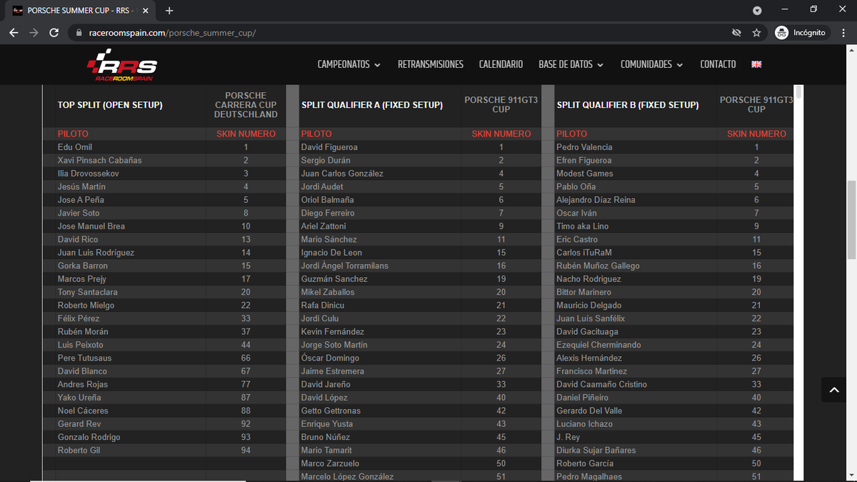Select driver Getto Gettronas
Image resolution: width=857 pixels, height=482 pixels.
point(331,411)
